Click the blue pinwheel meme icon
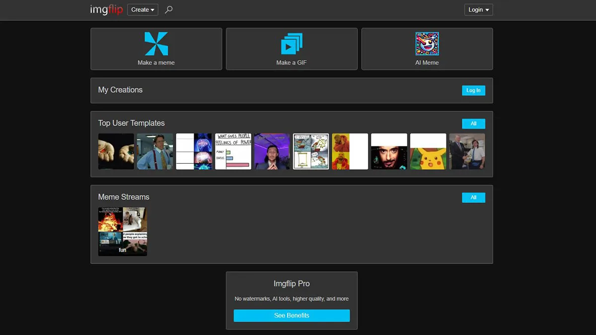596x335 pixels. pyautogui.click(x=156, y=44)
